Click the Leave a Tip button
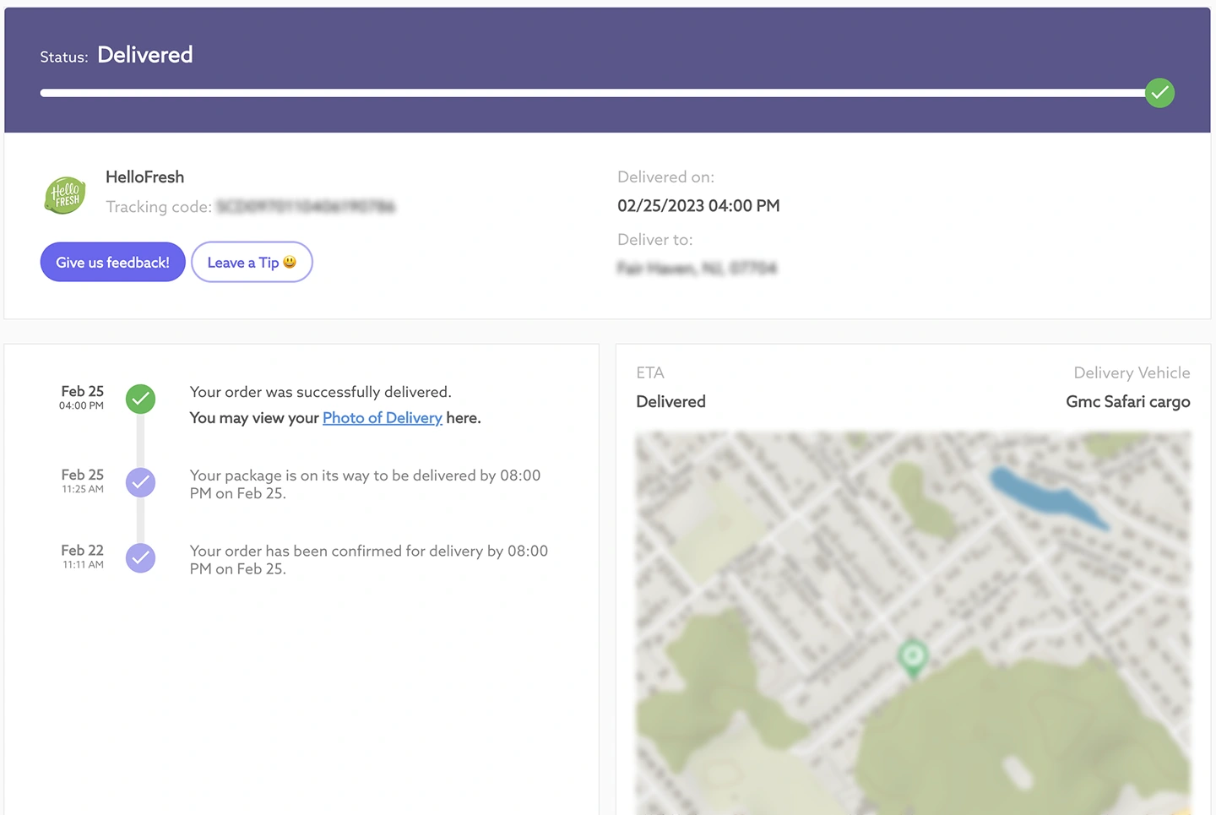 click(x=252, y=263)
